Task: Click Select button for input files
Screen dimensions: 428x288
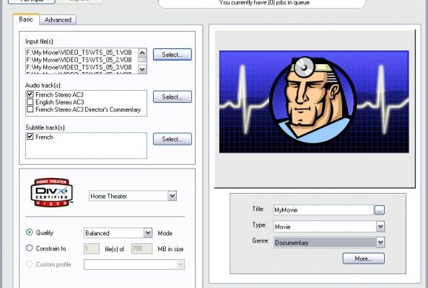Action: 172,55
